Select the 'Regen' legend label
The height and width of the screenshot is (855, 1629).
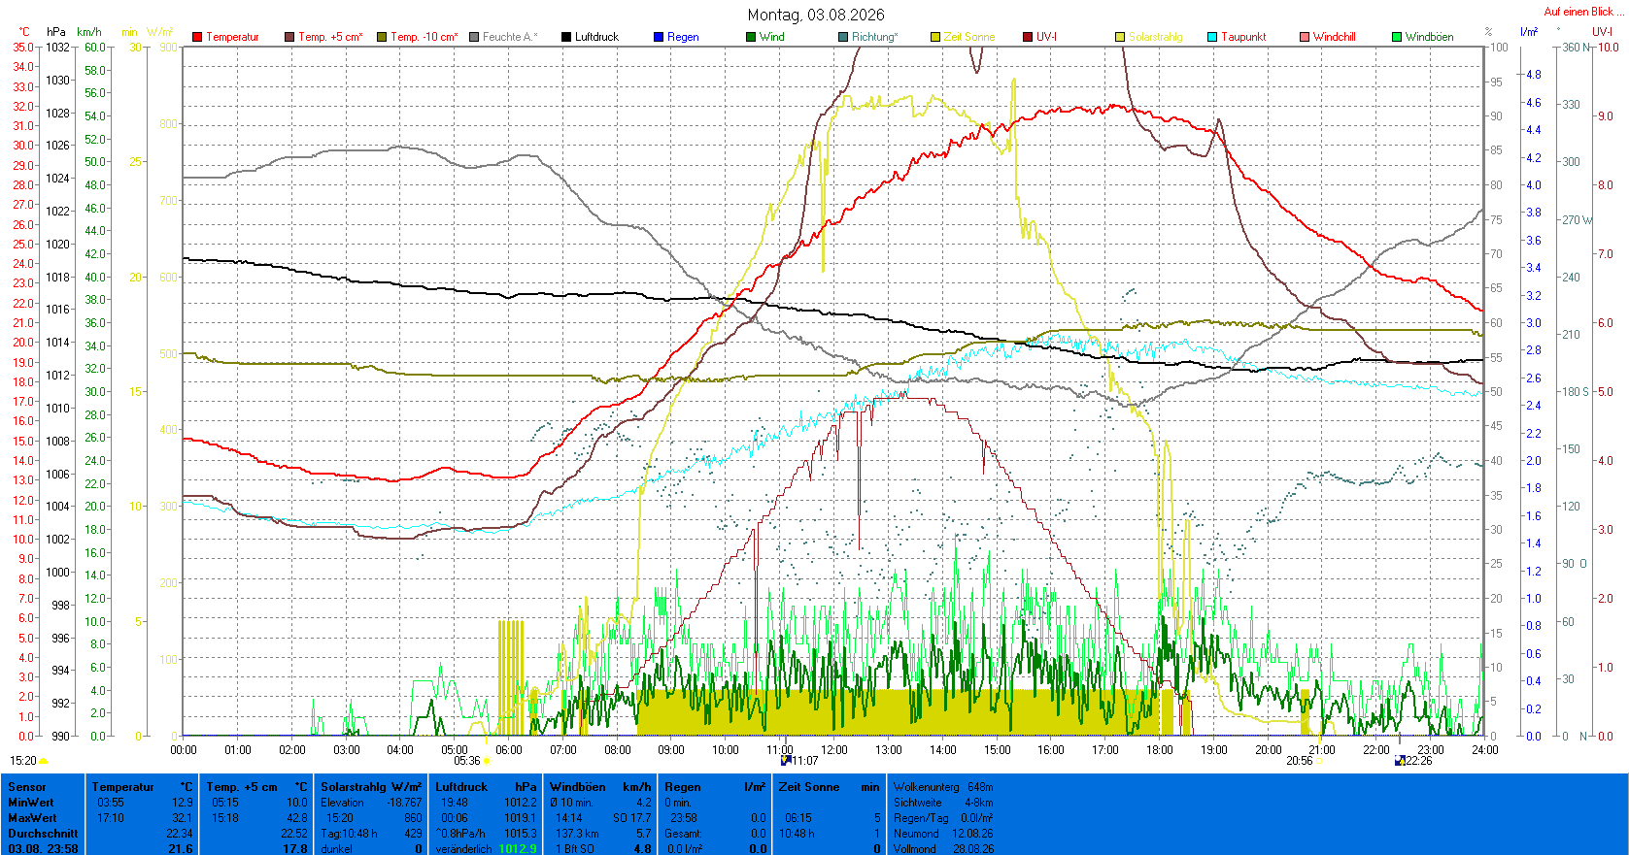tap(683, 37)
